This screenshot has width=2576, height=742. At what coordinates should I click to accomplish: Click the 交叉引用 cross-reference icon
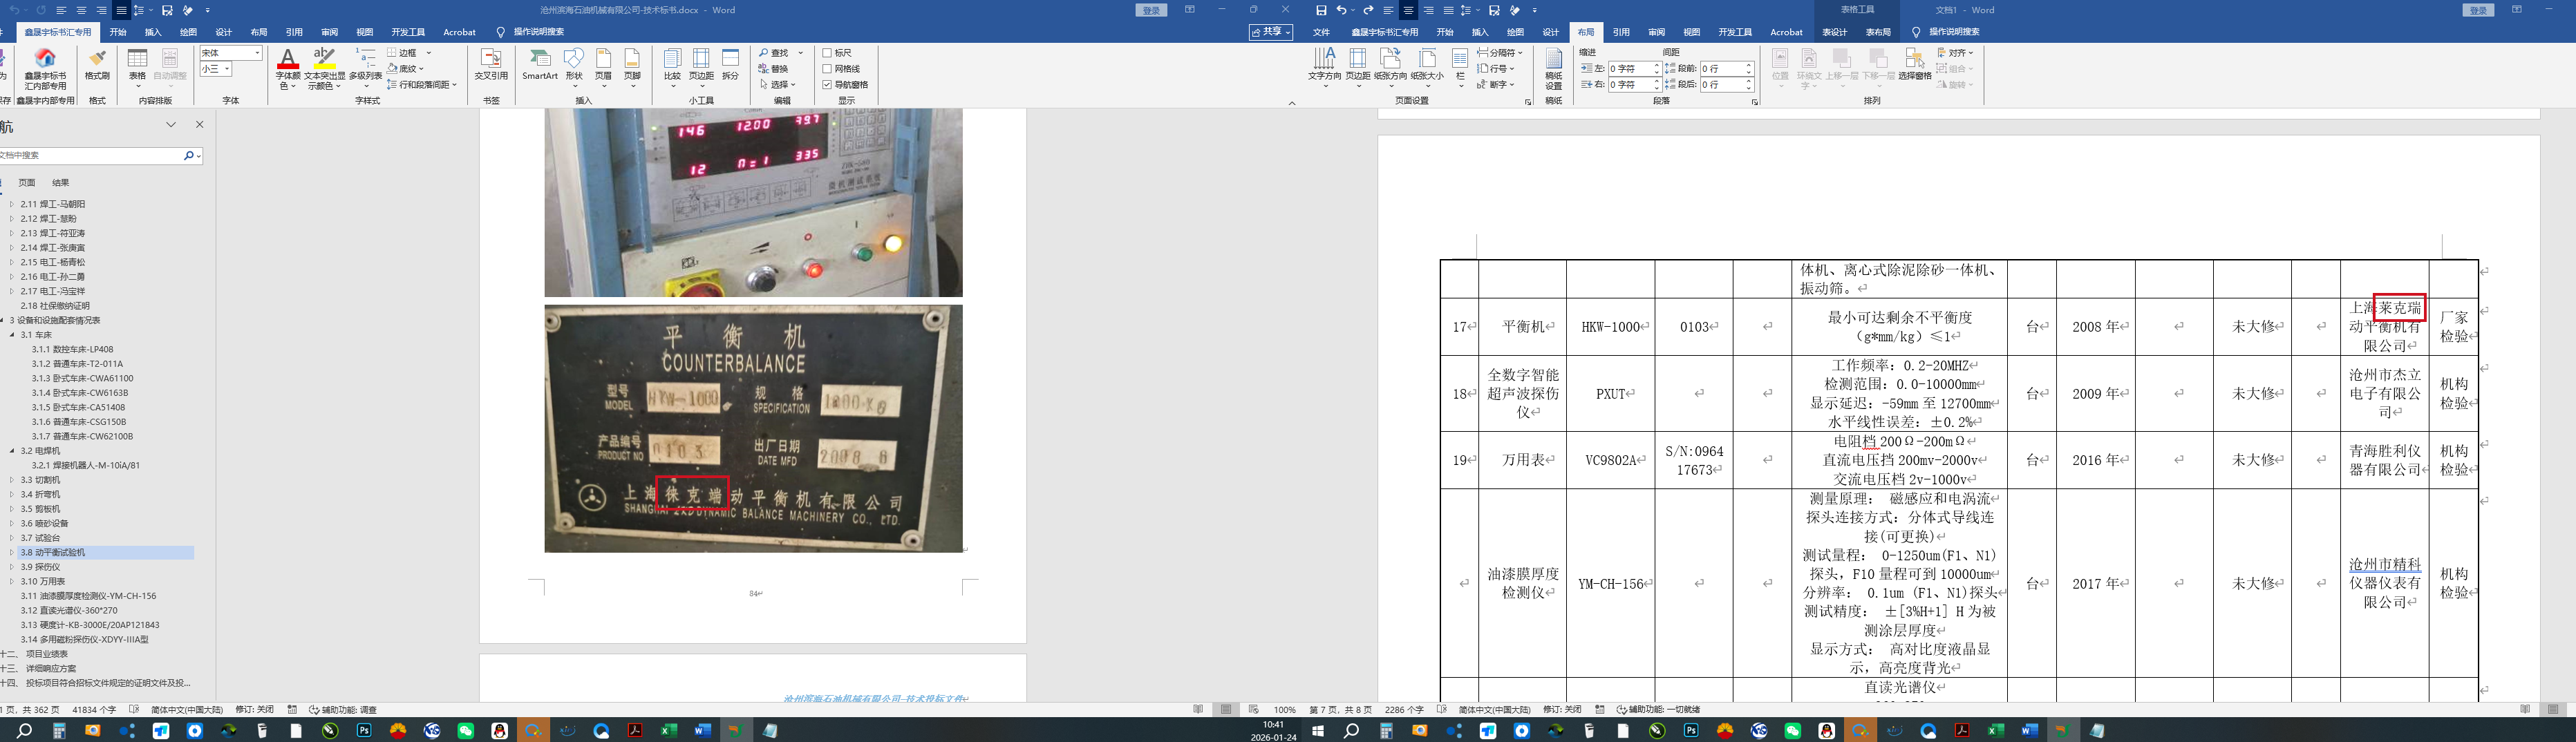click(x=491, y=65)
